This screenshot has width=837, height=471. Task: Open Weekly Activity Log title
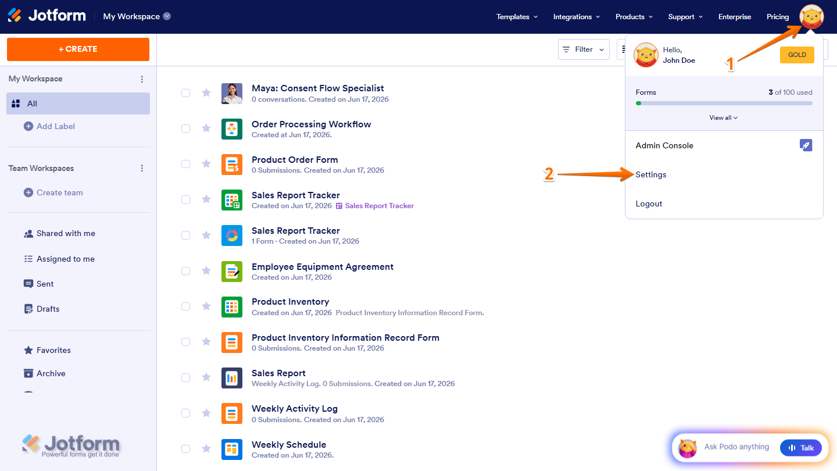(295, 409)
